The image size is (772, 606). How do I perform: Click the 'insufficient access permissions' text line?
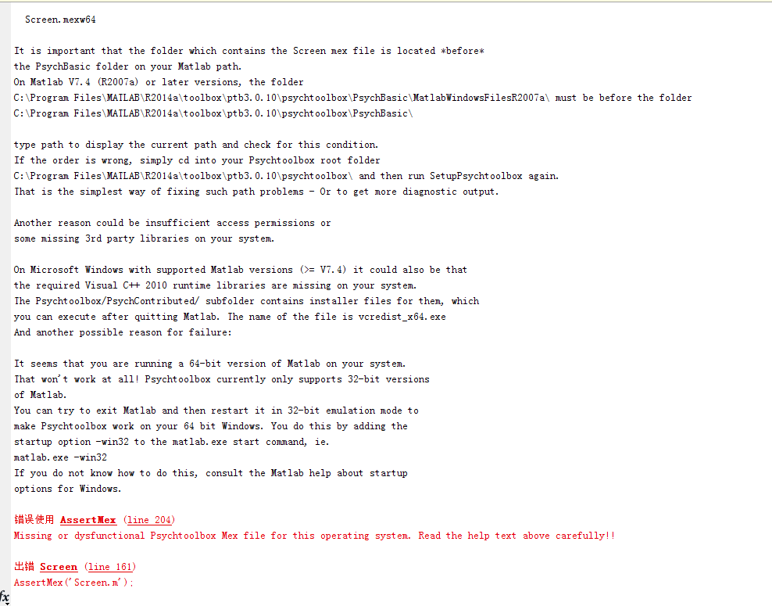click(173, 223)
